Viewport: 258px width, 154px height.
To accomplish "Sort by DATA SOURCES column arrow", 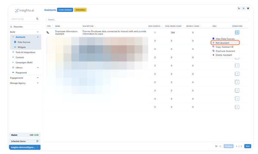I will pos(162,26).
